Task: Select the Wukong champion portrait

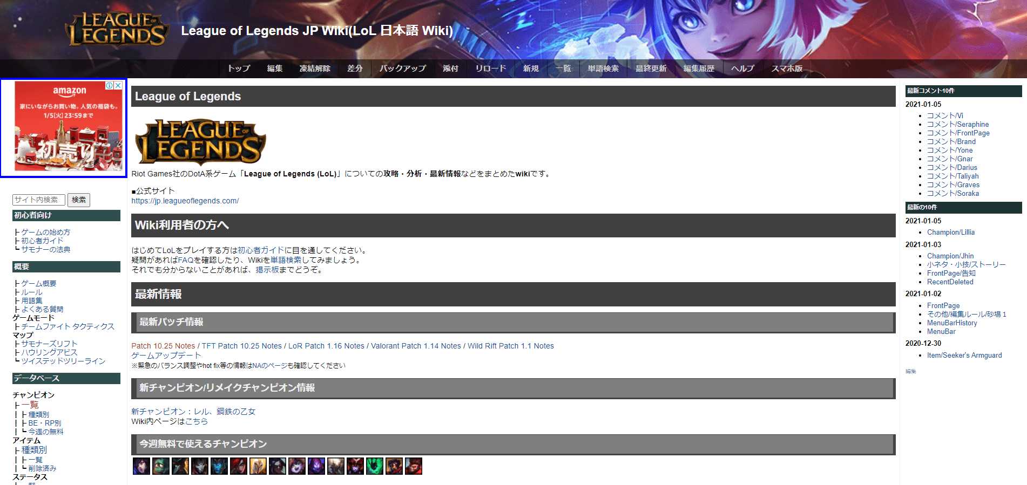Action: point(414,466)
